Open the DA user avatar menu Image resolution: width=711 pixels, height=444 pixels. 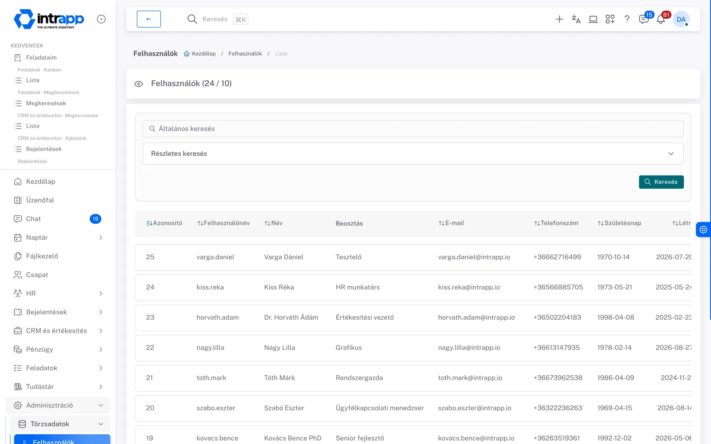click(681, 19)
